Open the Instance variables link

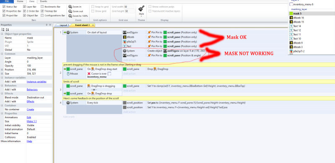[x=36, y=82]
